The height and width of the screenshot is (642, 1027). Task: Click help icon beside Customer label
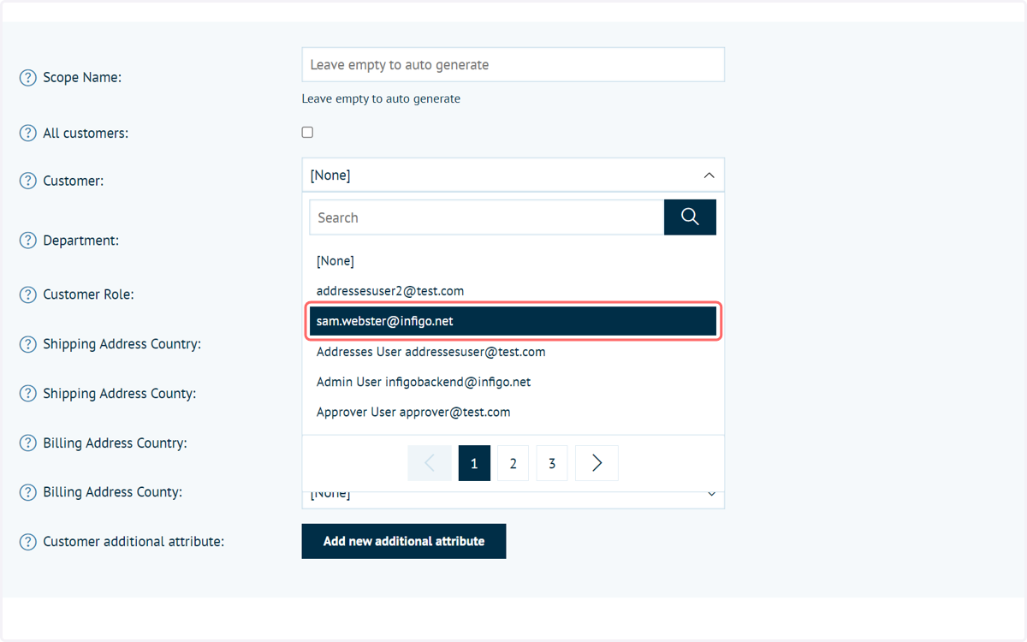(x=28, y=181)
